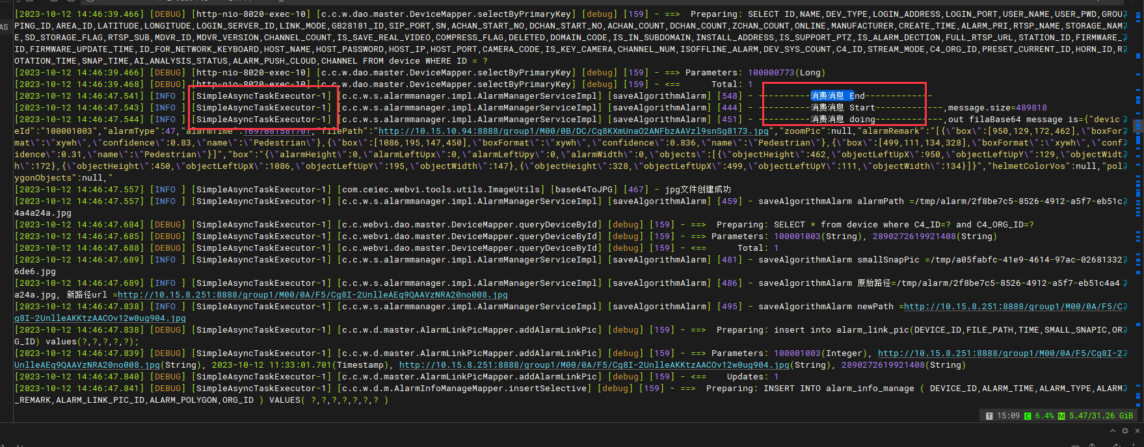Click the 100001003(String) parameter value
Screen dimensions: 1144x447
click(x=820, y=236)
